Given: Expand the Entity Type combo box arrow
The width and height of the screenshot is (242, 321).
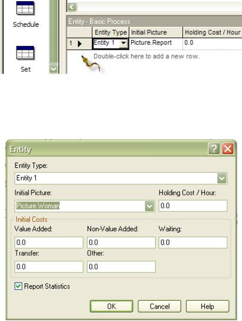Looking at the screenshot, I should point(222,178).
